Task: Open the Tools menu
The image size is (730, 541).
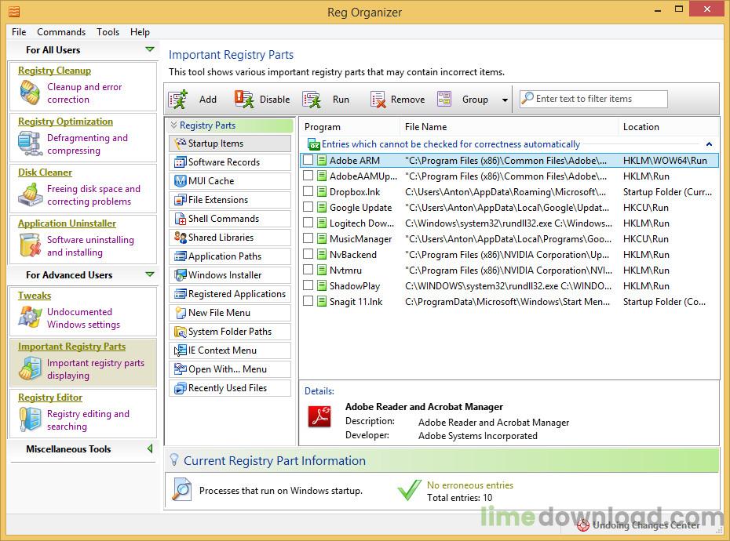Action: 108,32
